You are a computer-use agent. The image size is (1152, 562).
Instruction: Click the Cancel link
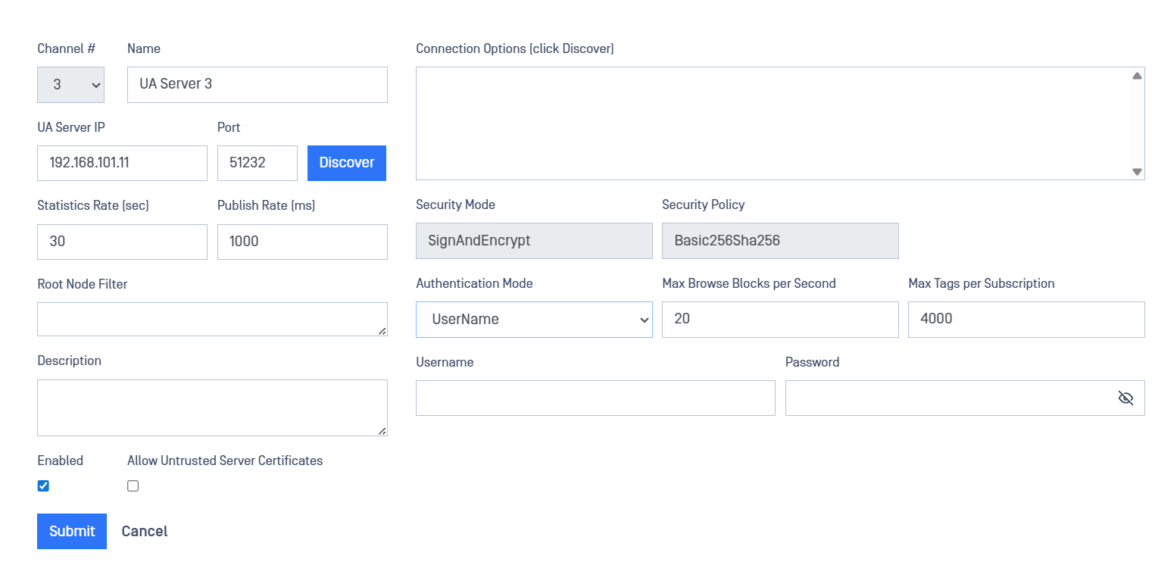tap(145, 531)
